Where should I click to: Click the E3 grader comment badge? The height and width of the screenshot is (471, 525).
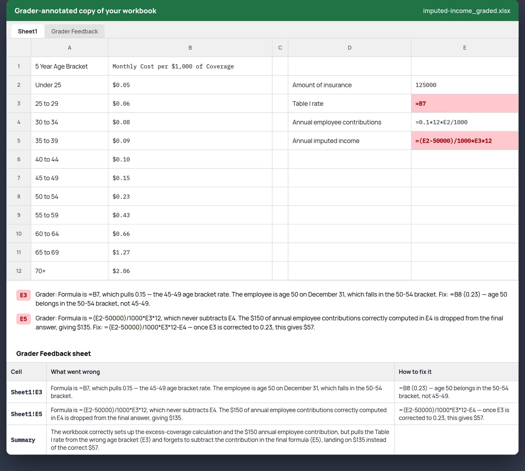tap(23, 295)
